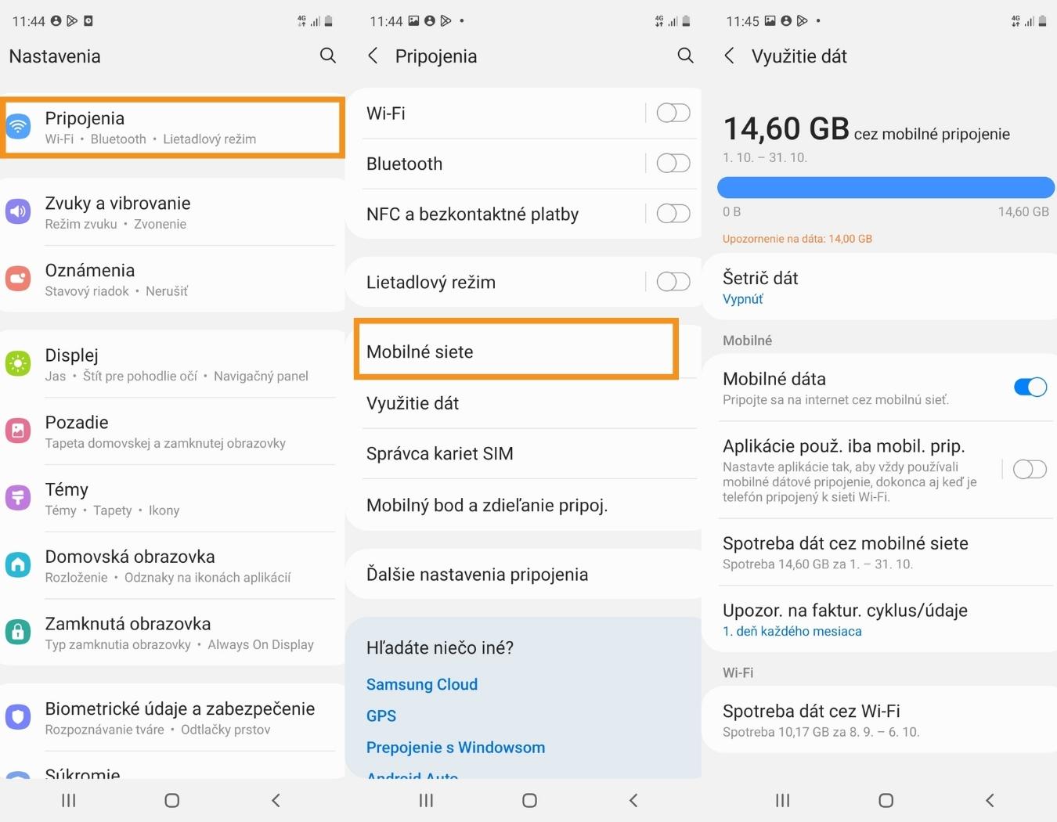Open Zvuky a vibrovanie settings
Screen dimensions: 1057x822
click(172, 212)
